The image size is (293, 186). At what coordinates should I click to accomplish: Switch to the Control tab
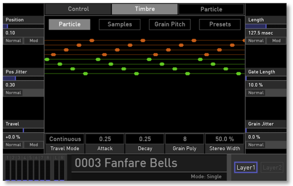point(78,9)
